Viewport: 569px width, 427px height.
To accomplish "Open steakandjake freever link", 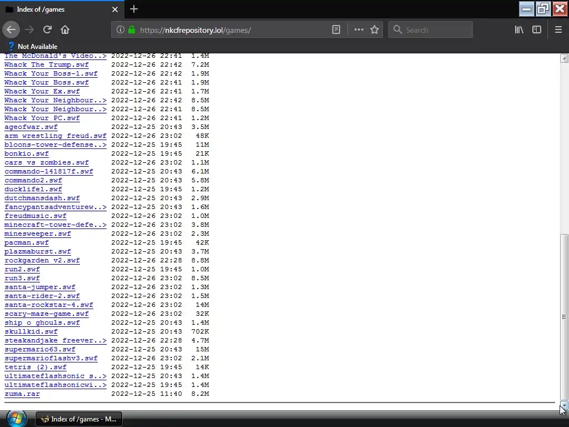I will [x=56, y=341].
